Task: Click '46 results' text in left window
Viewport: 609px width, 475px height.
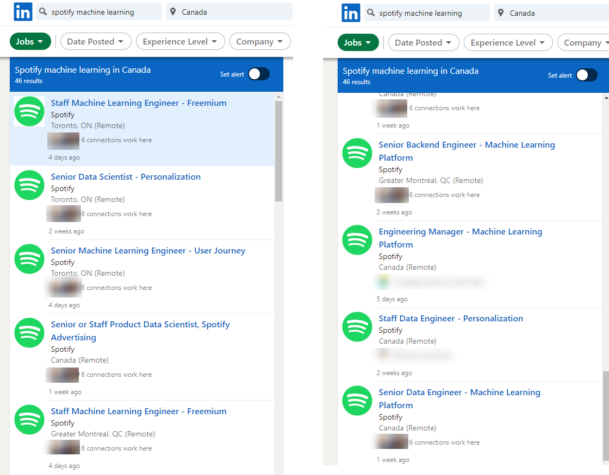Action: click(29, 81)
